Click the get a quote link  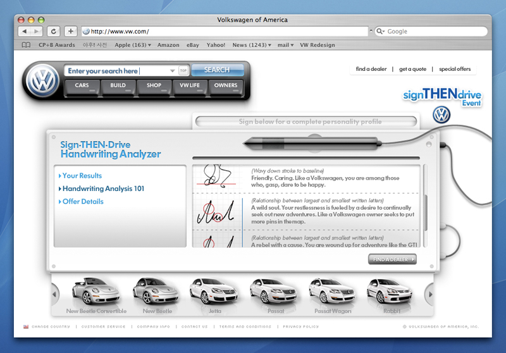413,69
